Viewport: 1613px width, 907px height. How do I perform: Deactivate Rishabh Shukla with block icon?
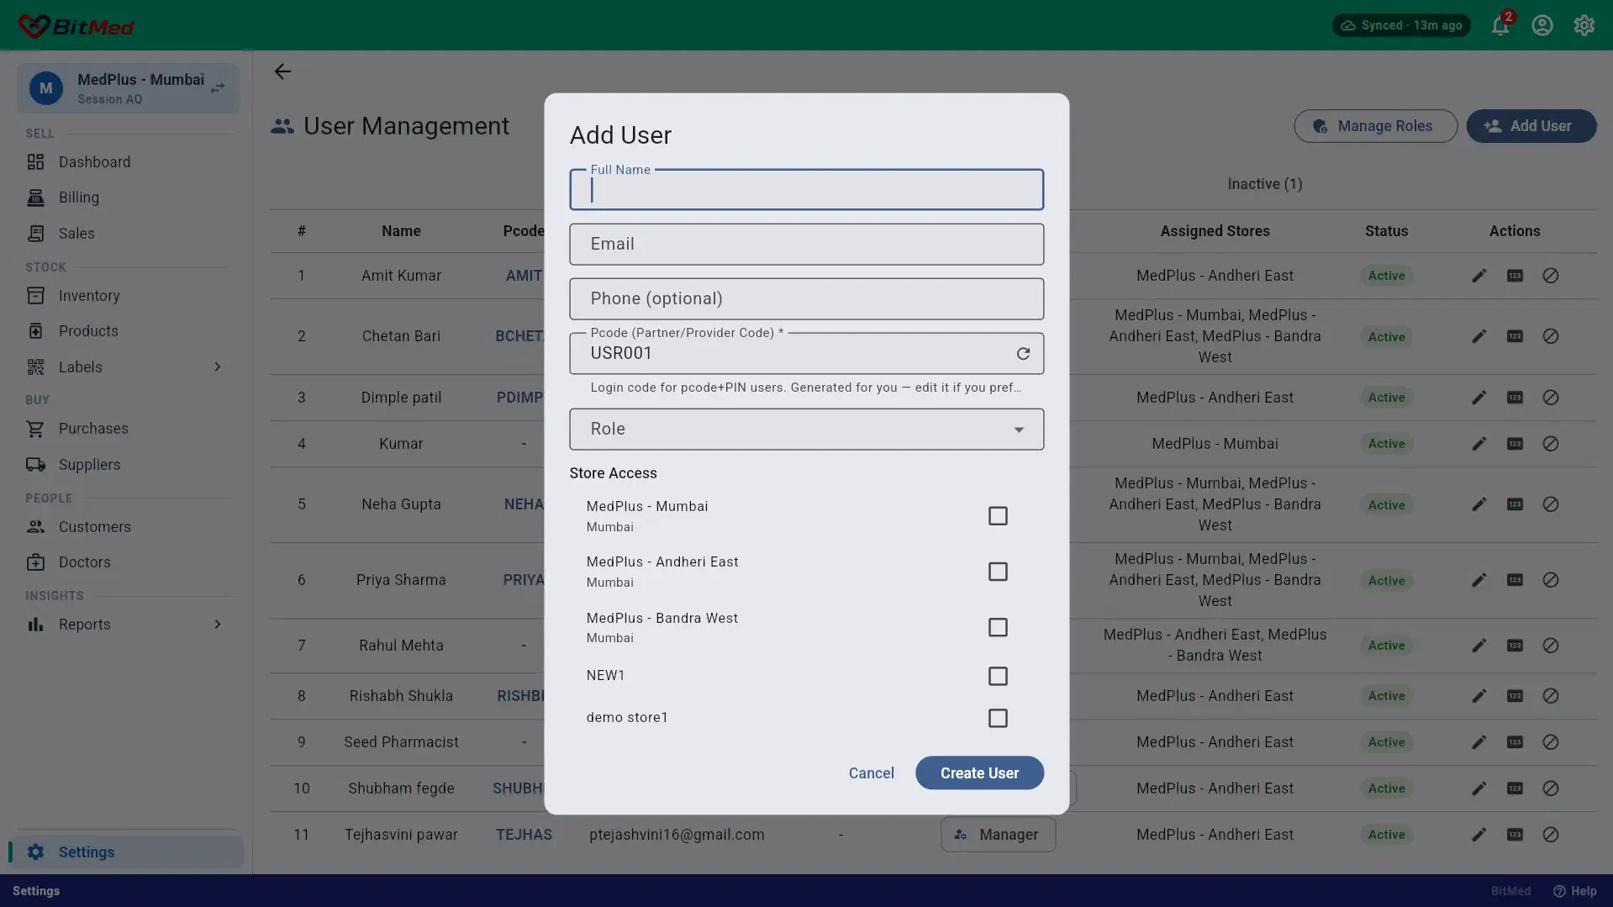[1551, 696]
